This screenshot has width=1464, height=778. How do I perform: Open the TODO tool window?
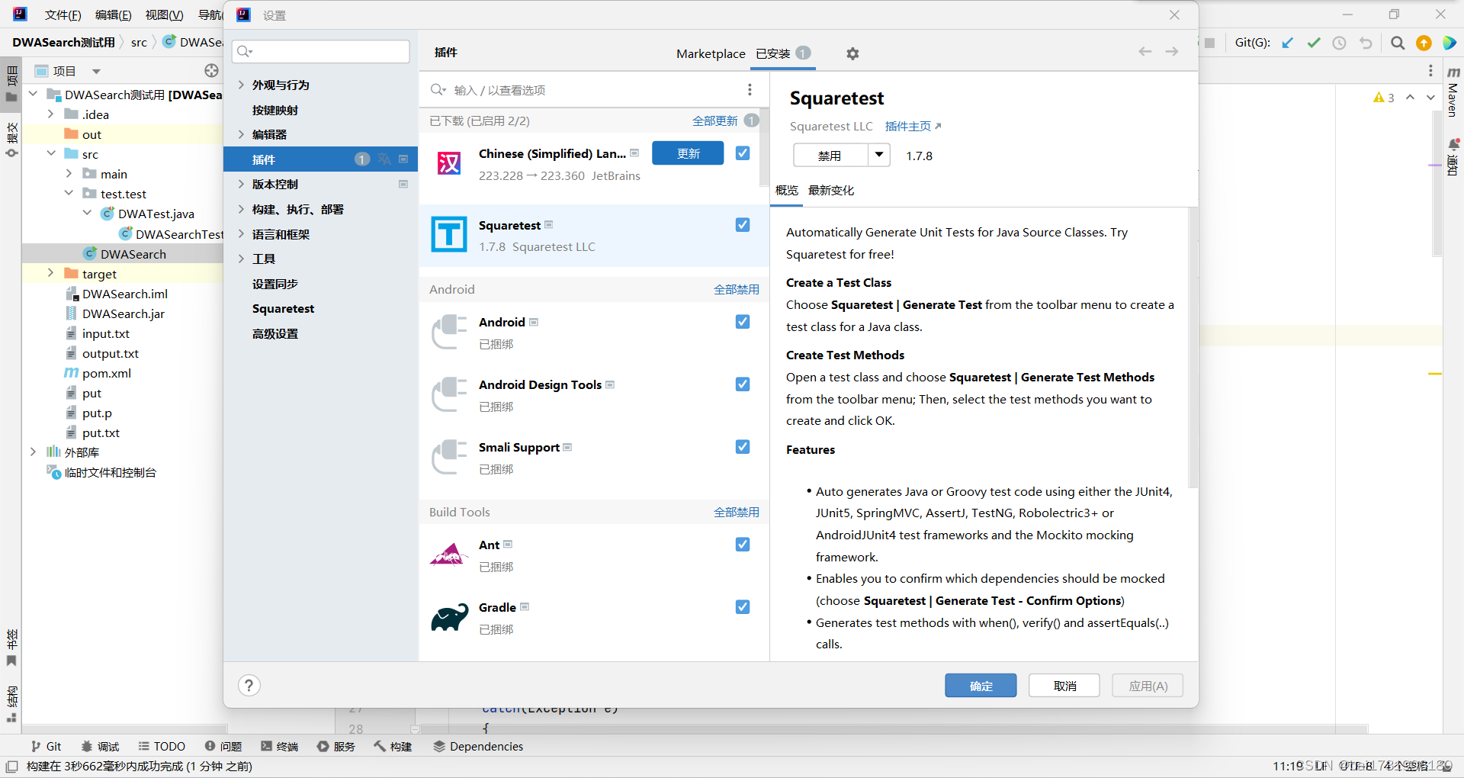(x=162, y=746)
